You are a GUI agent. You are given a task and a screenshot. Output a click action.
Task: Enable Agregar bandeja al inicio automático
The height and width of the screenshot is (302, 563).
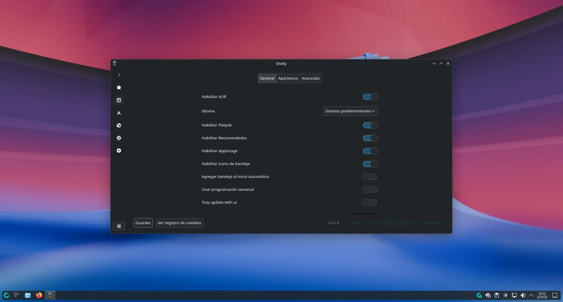pos(369,177)
